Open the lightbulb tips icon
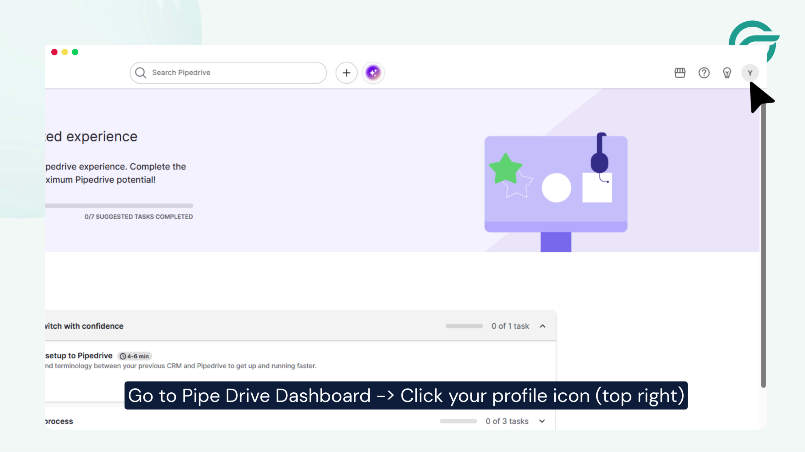The height and width of the screenshot is (452, 805). pos(727,73)
